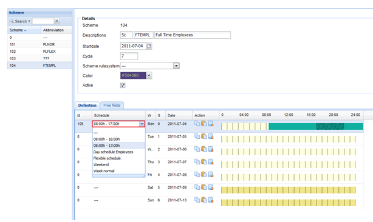Select scheme 0 row in list

(x=39, y=37)
